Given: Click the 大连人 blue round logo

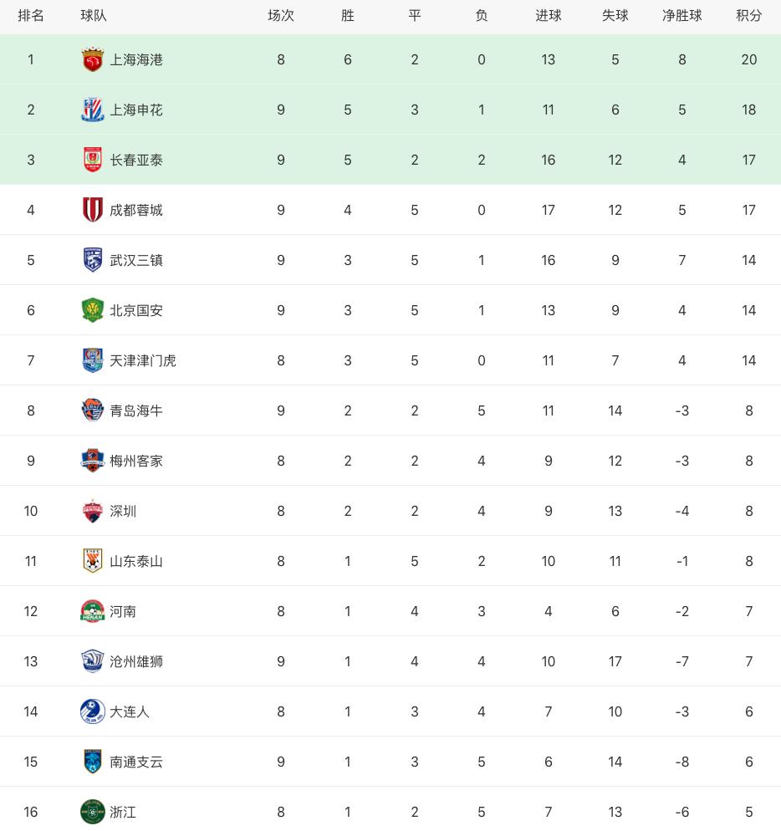Looking at the screenshot, I should (x=92, y=711).
